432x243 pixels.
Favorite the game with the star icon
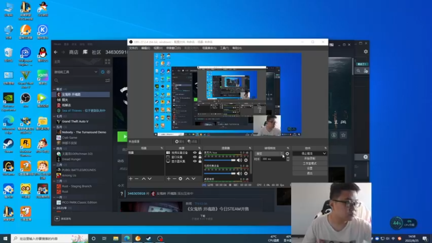(x=343, y=135)
